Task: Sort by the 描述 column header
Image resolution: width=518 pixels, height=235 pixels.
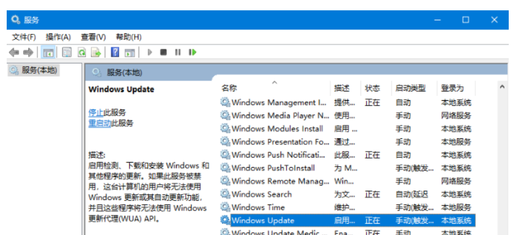Action: pyautogui.click(x=341, y=88)
